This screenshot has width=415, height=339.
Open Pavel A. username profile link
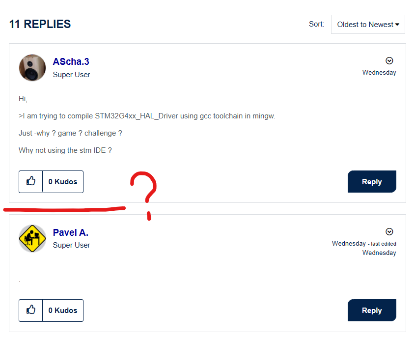(x=70, y=232)
